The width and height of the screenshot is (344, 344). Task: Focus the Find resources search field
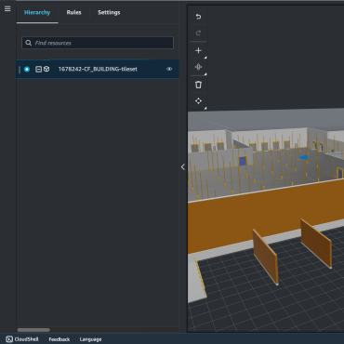pos(98,43)
